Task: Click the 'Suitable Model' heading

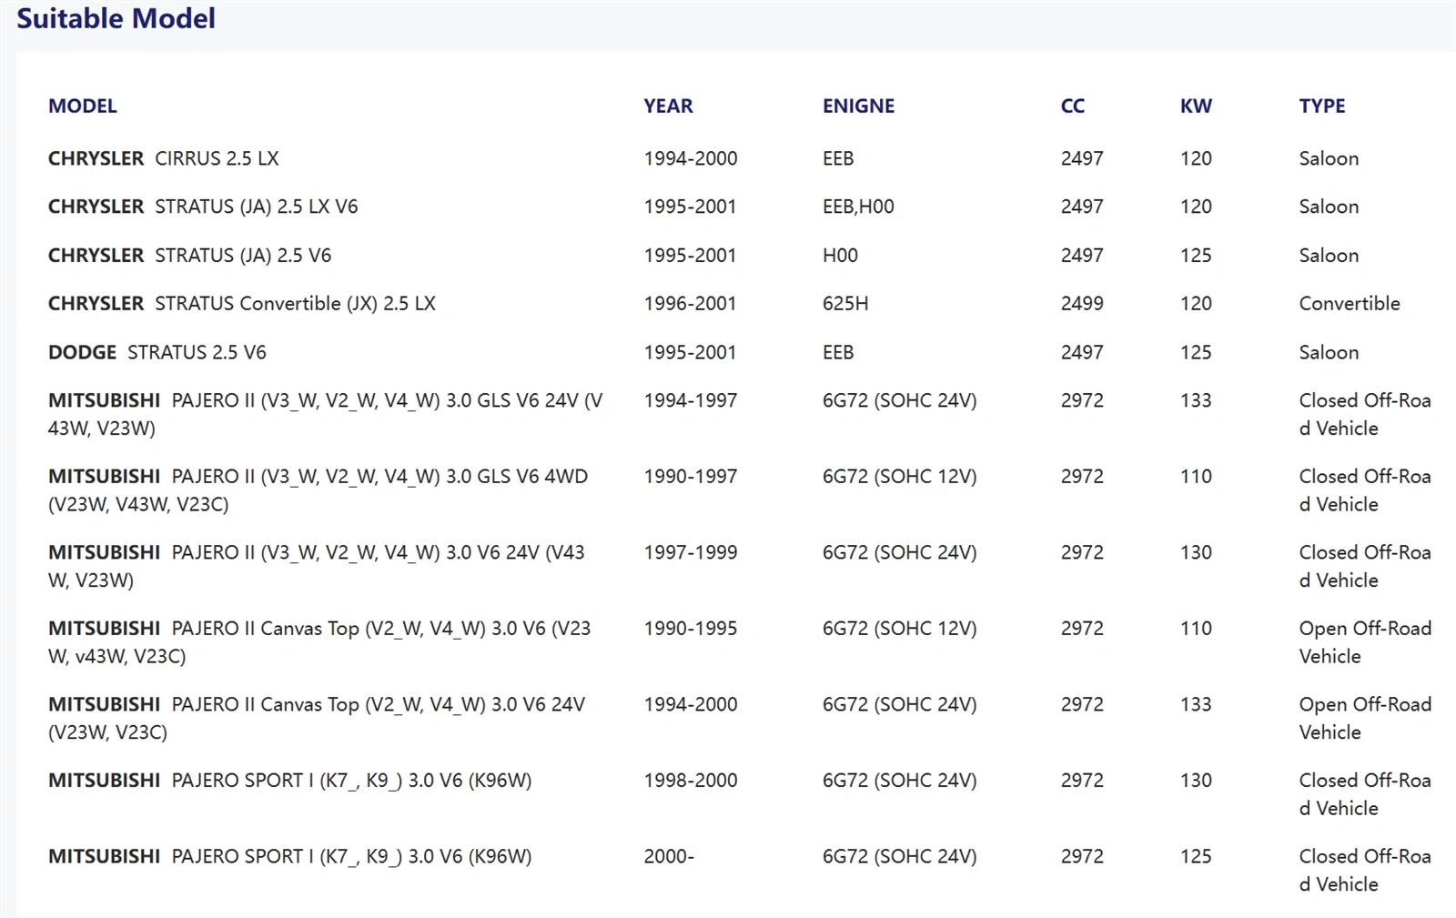Action: (116, 18)
